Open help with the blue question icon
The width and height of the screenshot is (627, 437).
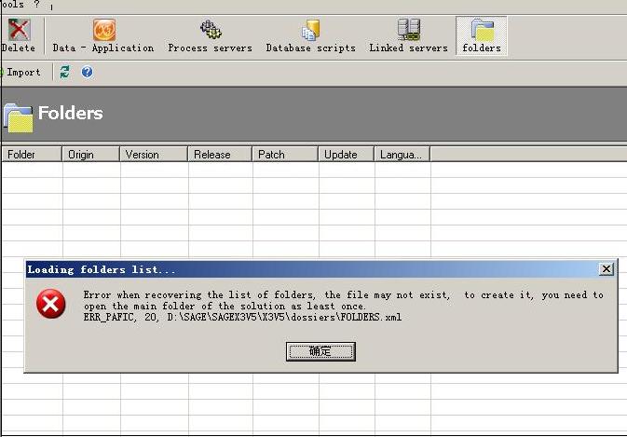[88, 72]
